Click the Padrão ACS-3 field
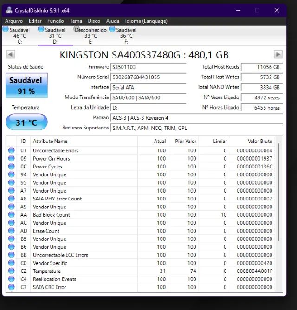 pyautogui.click(x=197, y=118)
